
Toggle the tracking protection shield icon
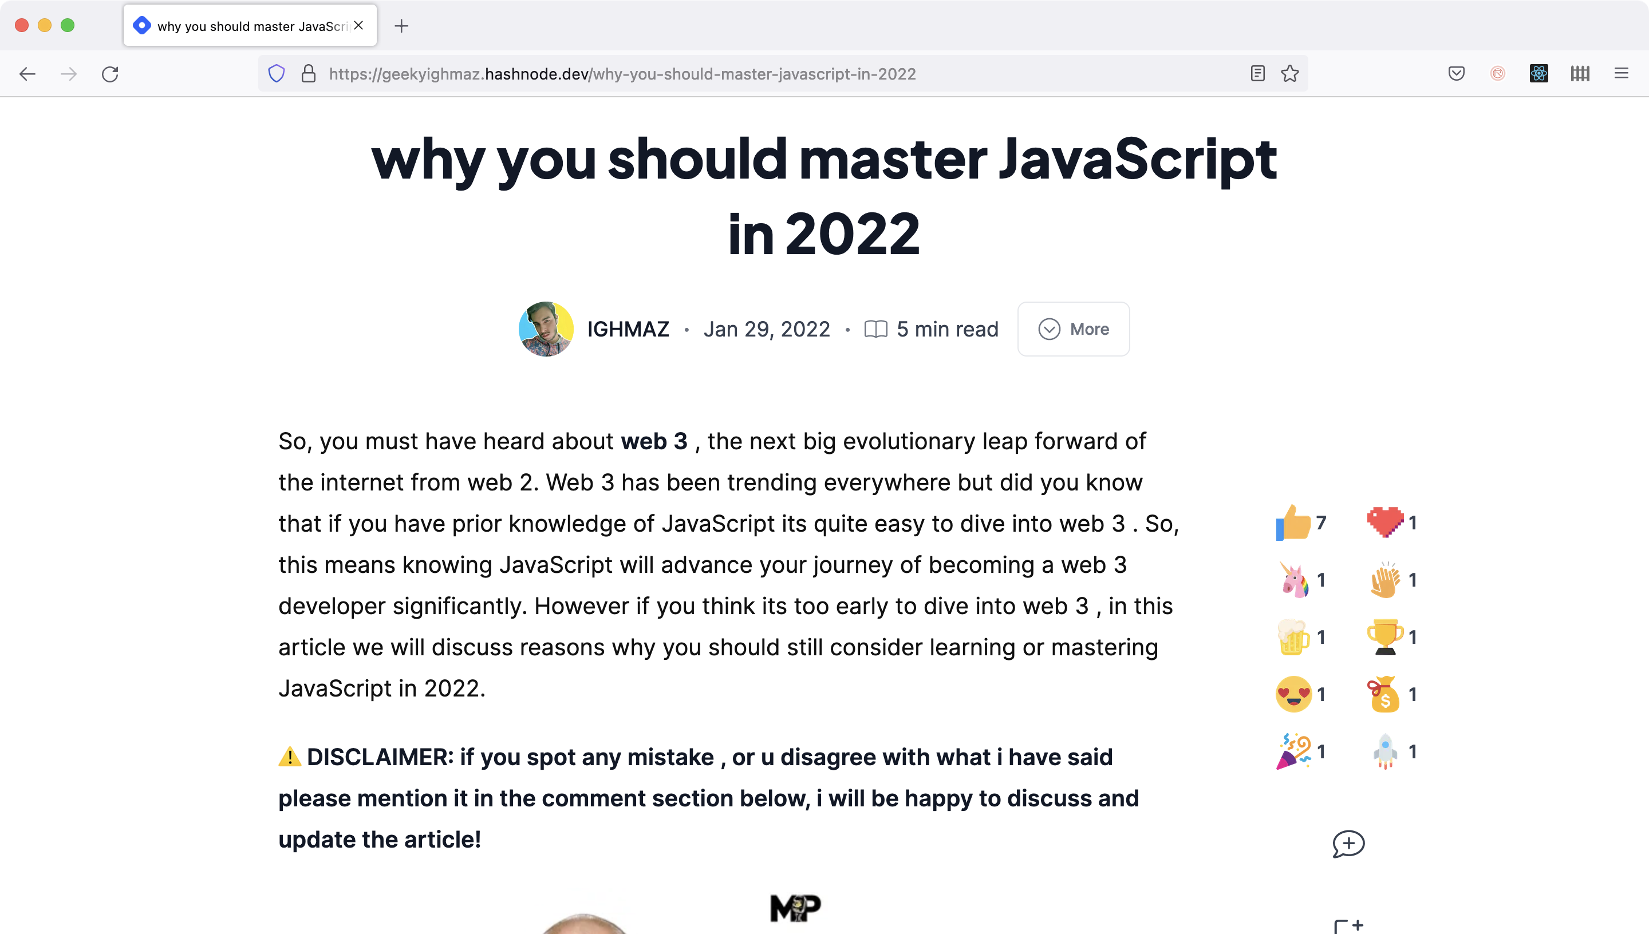[277, 74]
